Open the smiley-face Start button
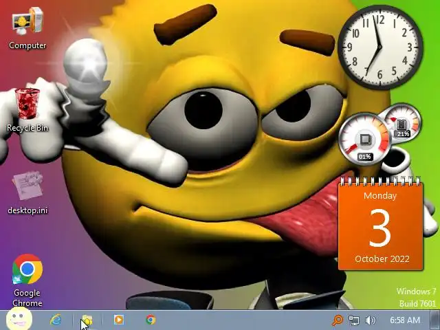 pos(19,319)
